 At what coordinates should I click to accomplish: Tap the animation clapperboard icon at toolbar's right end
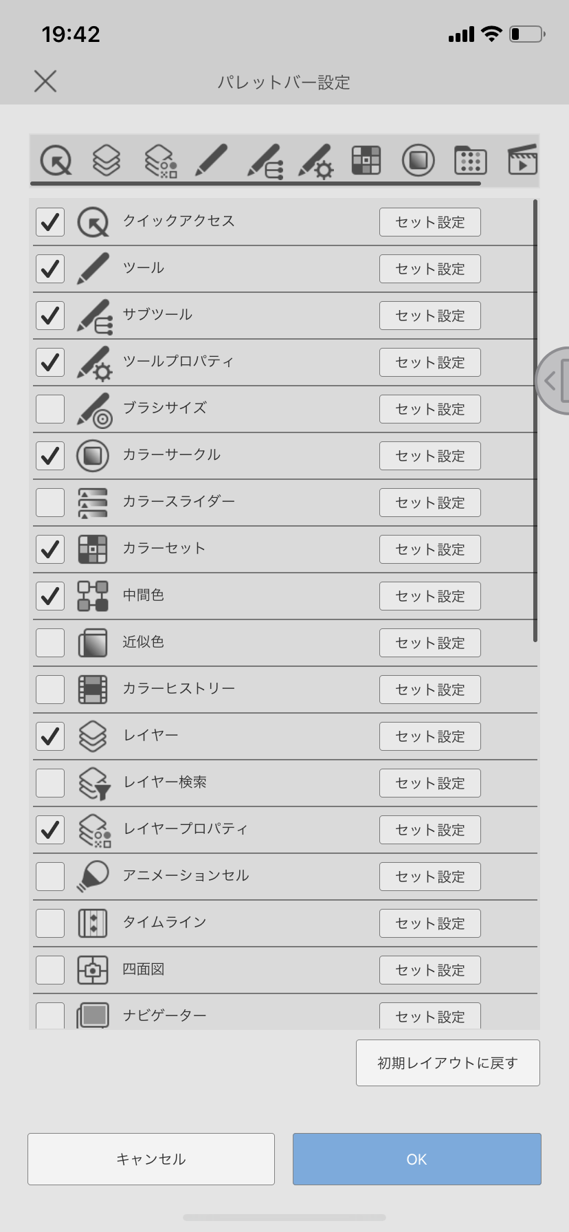(522, 160)
